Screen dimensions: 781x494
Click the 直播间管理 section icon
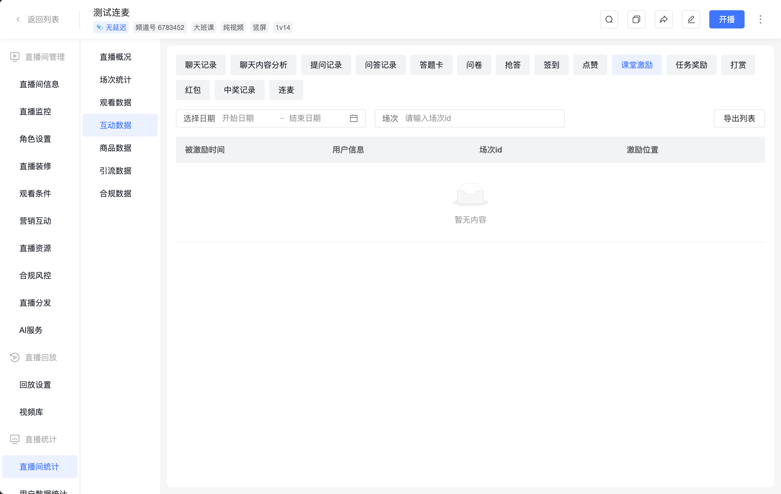tap(15, 57)
